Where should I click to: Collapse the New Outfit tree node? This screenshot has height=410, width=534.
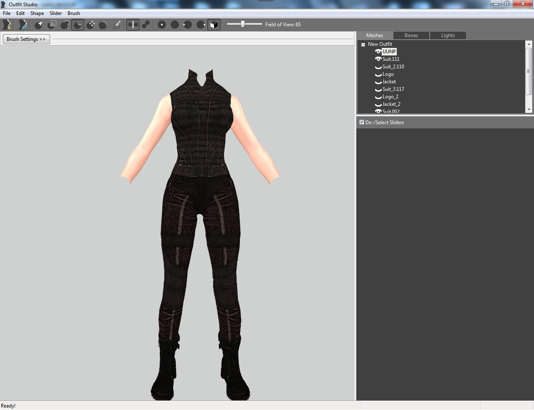pos(363,45)
